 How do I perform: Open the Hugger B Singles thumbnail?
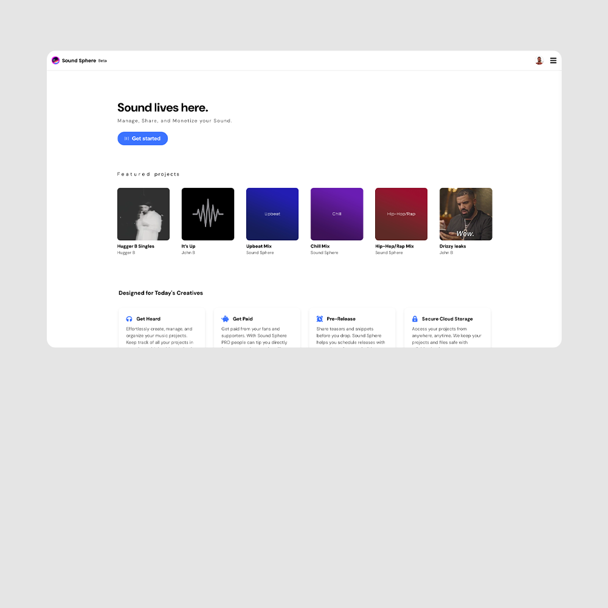(143, 213)
